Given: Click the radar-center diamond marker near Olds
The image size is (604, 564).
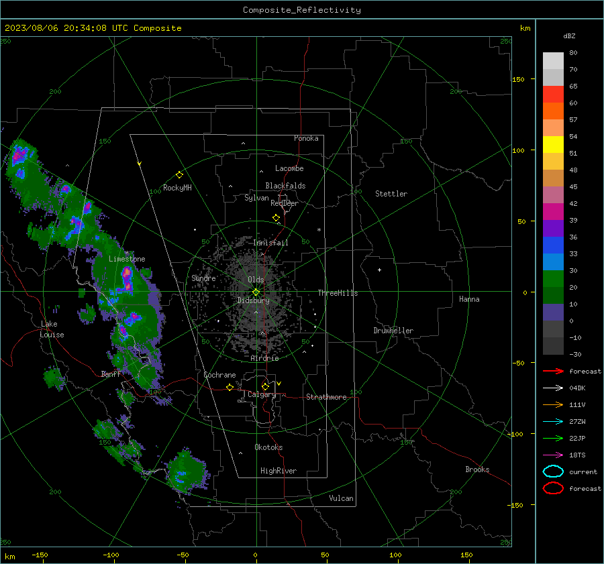Looking at the screenshot, I should [x=256, y=292].
